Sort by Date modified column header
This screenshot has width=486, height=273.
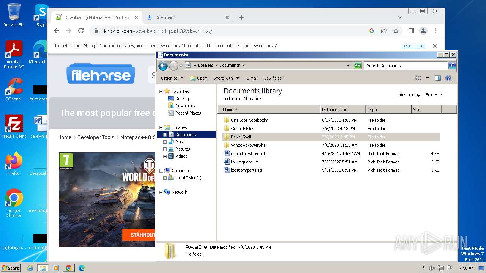[x=343, y=110]
